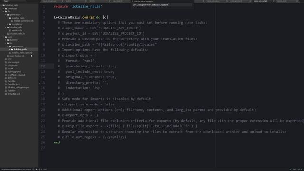Viewport: 304px width, 171px height.
Task: Click the "# c.file_ext_regexp" comment line
Action: click(92, 137)
